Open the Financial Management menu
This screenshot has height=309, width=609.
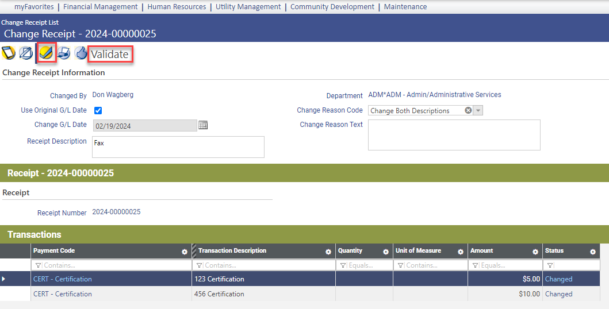coord(100,6)
